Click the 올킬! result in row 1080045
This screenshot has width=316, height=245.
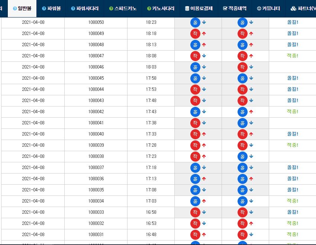tap(293, 78)
